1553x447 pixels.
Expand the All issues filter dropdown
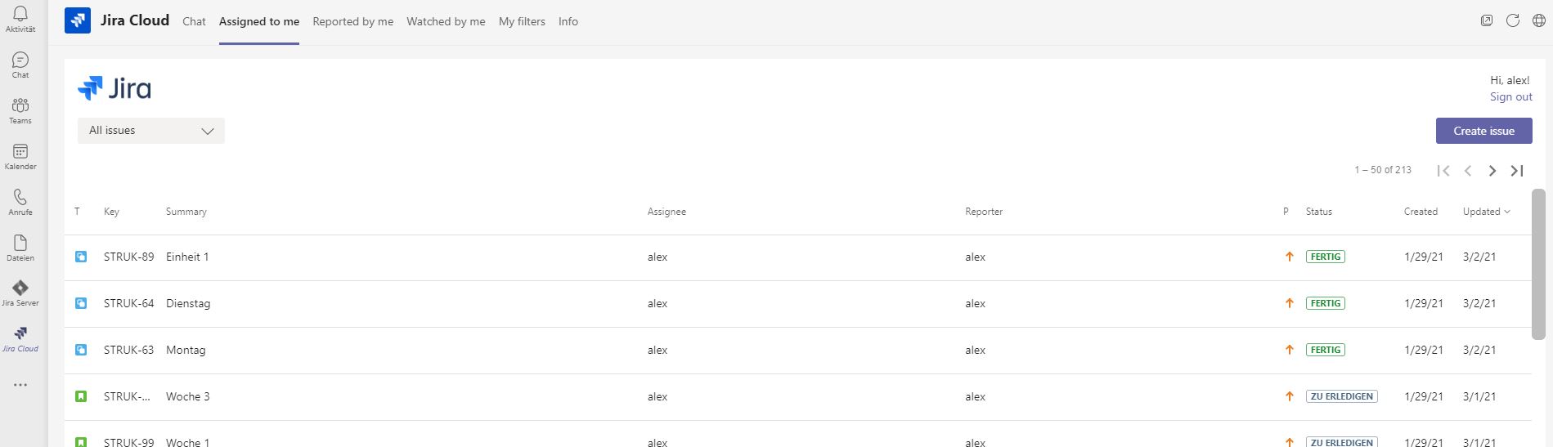tap(151, 131)
